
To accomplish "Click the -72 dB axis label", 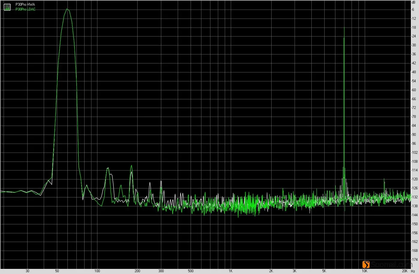I will (414, 108).
